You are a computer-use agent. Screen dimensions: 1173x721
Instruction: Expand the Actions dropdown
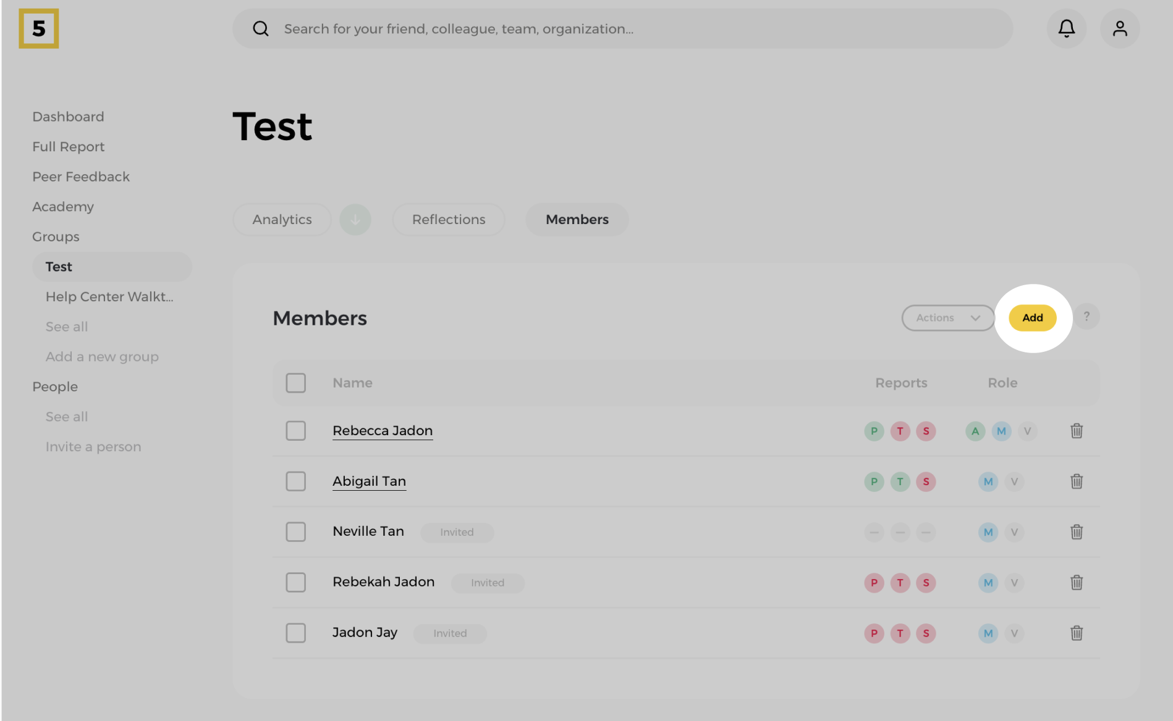[947, 318]
